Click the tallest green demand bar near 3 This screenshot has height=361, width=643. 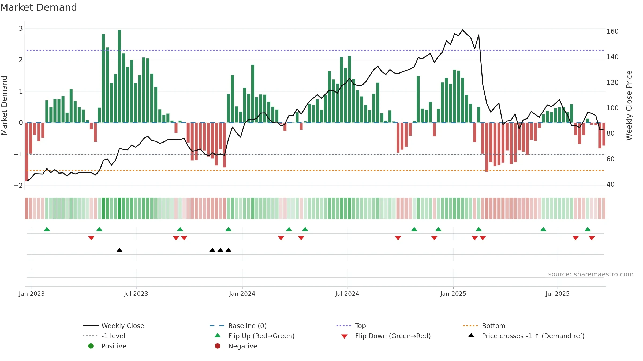coord(119,76)
